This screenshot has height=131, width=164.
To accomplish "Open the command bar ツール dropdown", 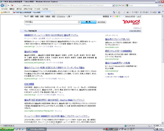I will 154,12.
